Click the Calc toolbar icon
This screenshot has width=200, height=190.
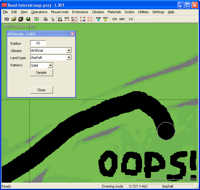(x=37, y=19)
